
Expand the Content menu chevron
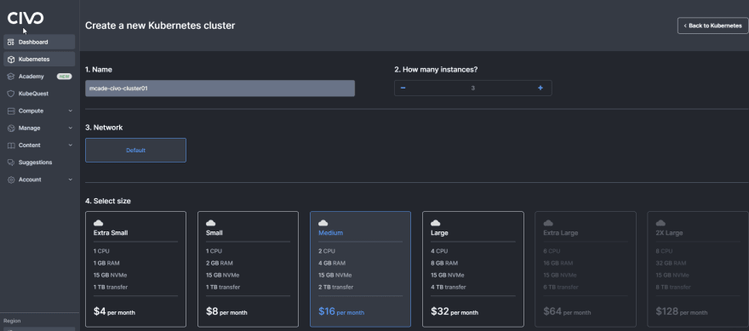pyautogui.click(x=70, y=146)
